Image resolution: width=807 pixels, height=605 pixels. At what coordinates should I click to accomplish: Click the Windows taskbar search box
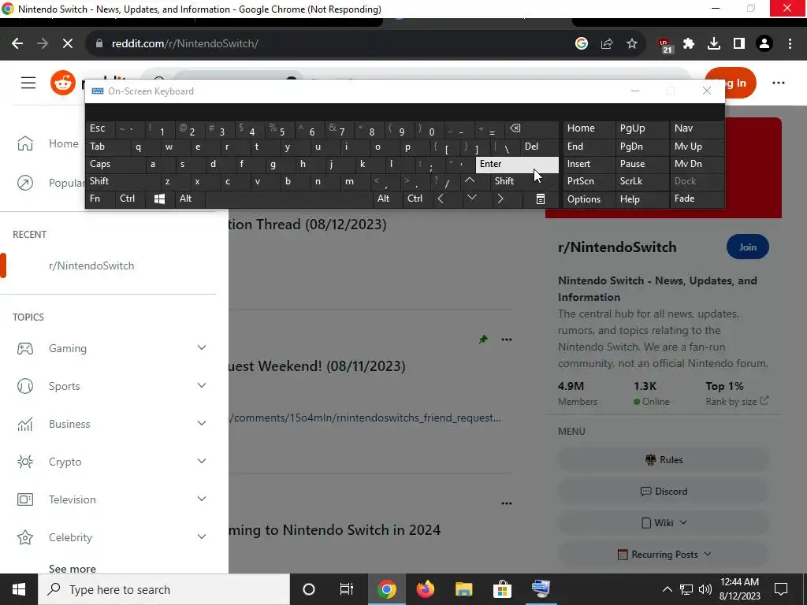164,589
